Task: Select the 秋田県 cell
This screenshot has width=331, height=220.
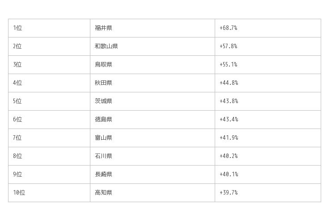Action: pyautogui.click(x=103, y=83)
